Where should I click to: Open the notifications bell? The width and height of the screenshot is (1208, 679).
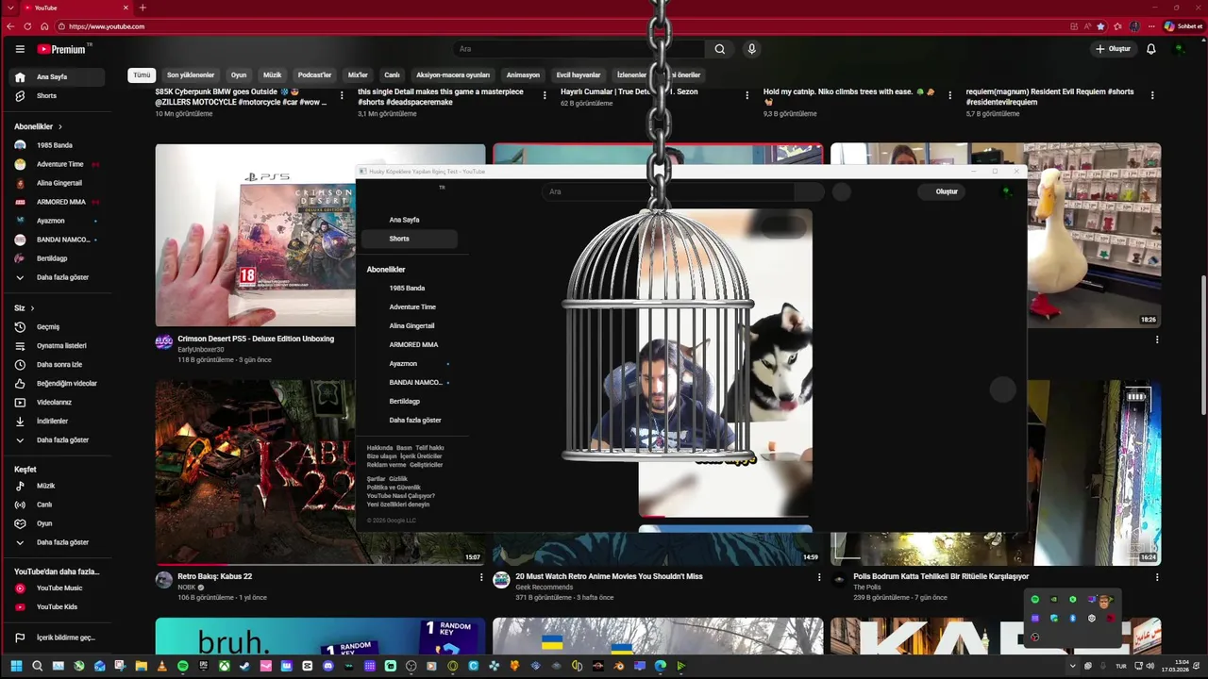point(1150,49)
